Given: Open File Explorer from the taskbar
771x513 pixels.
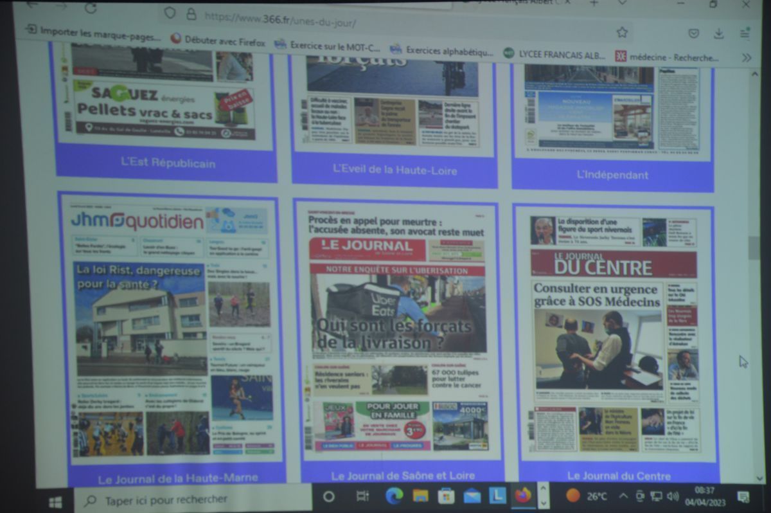Looking at the screenshot, I should click(420, 496).
